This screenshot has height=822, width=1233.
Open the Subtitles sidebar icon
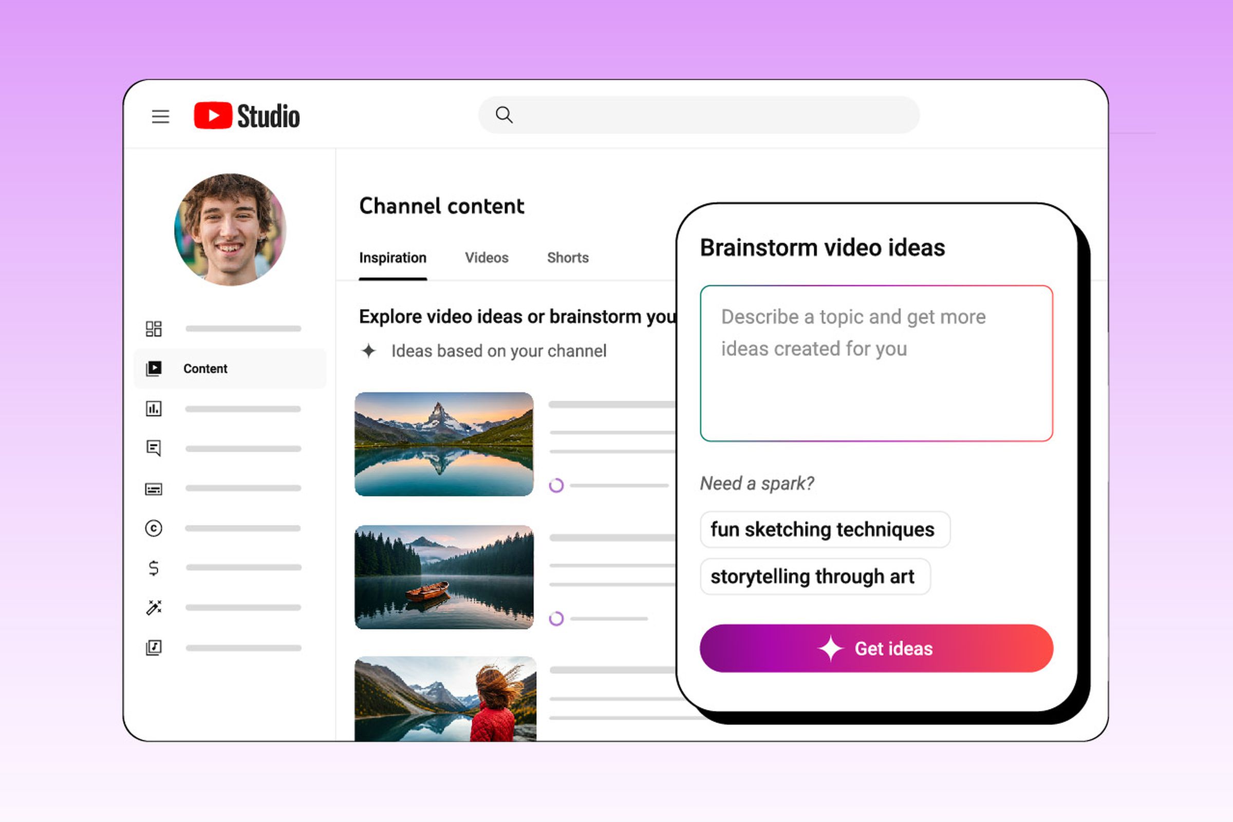(154, 489)
